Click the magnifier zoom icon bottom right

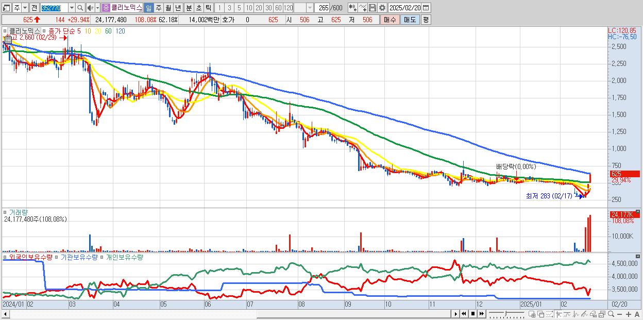point(611,314)
